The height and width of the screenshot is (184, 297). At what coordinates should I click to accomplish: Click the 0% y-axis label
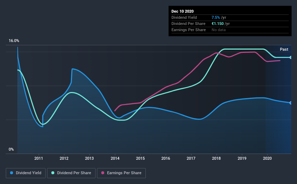(x=11, y=150)
